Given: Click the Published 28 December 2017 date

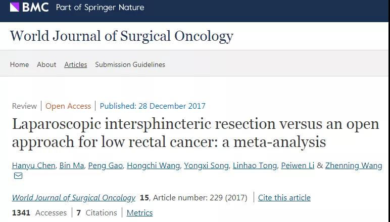Looking at the screenshot, I should [x=153, y=106].
